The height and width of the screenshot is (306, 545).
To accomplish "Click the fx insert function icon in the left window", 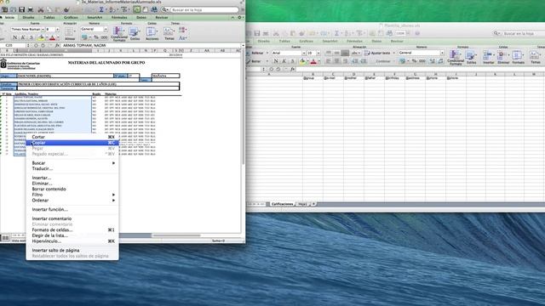I will [57, 45].
